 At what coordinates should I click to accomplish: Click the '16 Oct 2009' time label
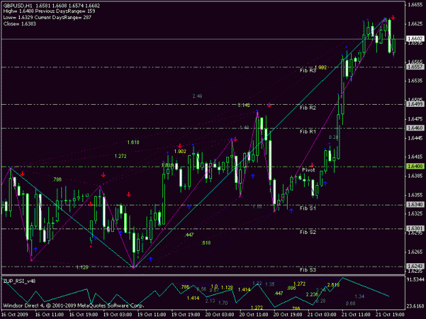[15, 315]
